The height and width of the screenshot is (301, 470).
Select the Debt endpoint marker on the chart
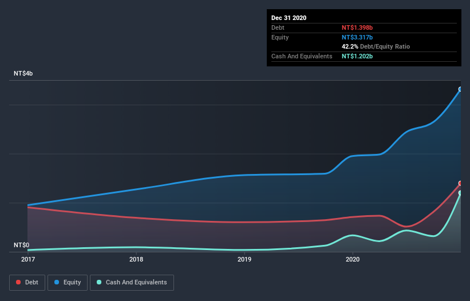coord(460,183)
